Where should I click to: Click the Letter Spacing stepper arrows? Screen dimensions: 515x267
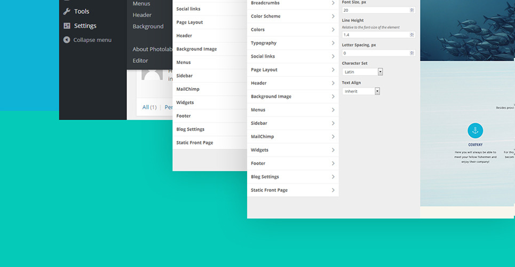tap(411, 53)
